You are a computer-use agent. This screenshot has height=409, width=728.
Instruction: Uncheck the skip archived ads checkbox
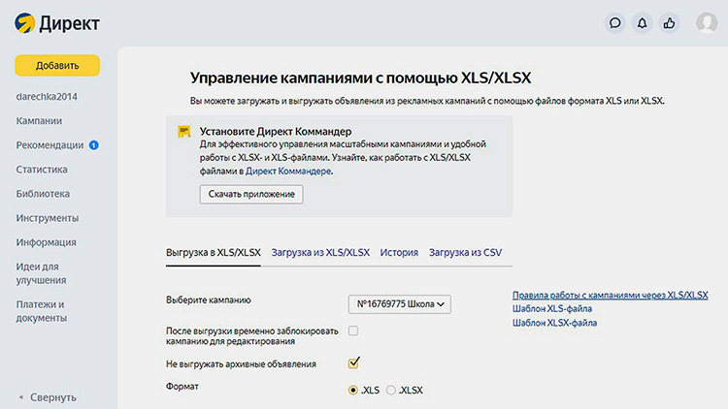coord(353,363)
